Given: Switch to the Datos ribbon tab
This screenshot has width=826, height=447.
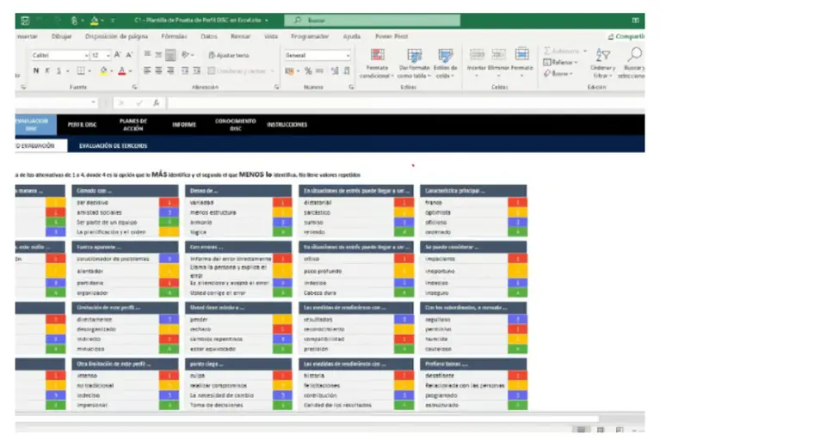Looking at the screenshot, I should (x=209, y=36).
